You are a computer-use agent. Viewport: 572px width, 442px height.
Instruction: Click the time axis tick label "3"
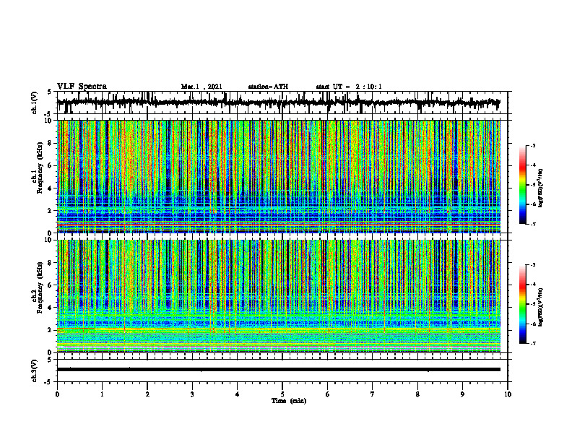[x=192, y=394]
